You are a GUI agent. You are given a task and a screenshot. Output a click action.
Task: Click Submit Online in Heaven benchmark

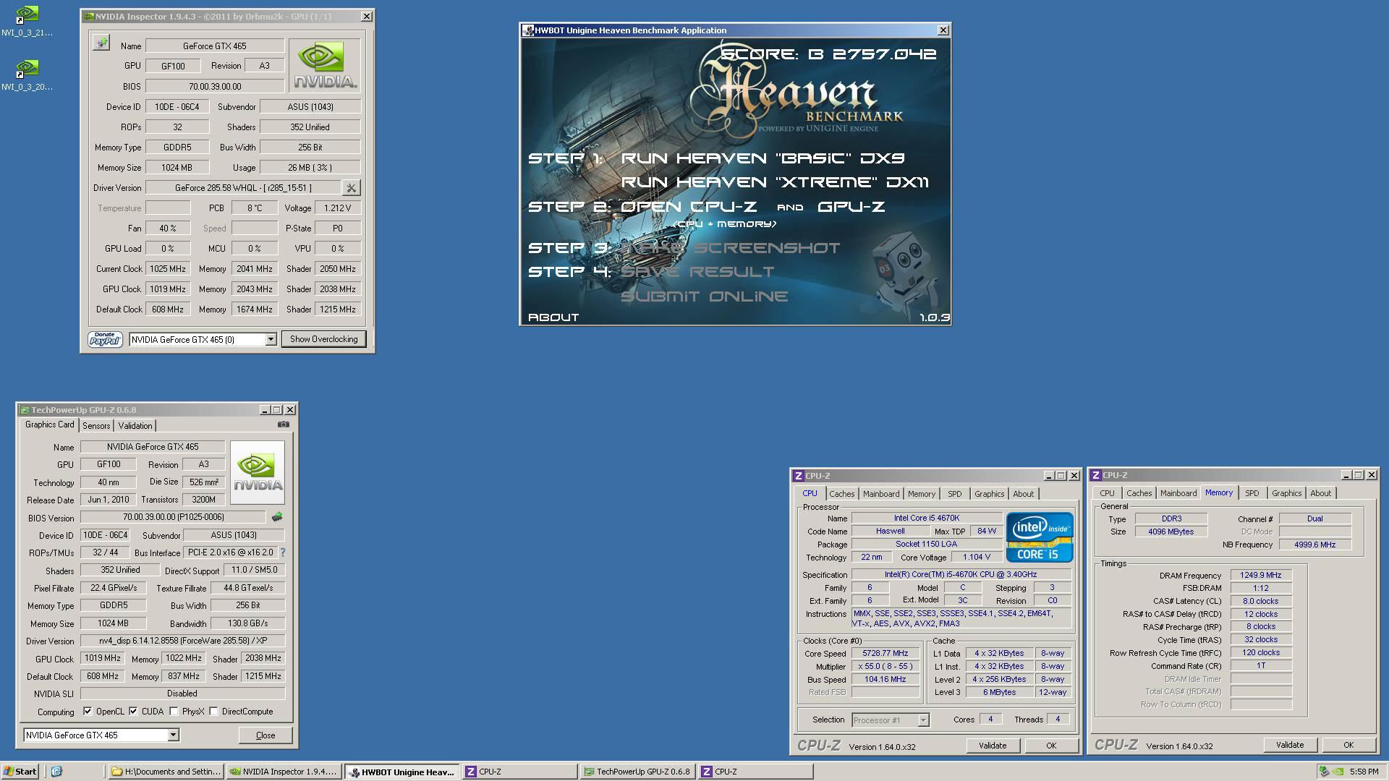coord(704,296)
